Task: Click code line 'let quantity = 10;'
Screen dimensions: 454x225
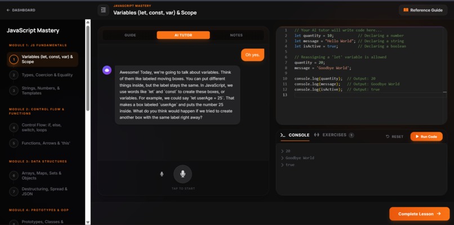Action: click(x=314, y=35)
